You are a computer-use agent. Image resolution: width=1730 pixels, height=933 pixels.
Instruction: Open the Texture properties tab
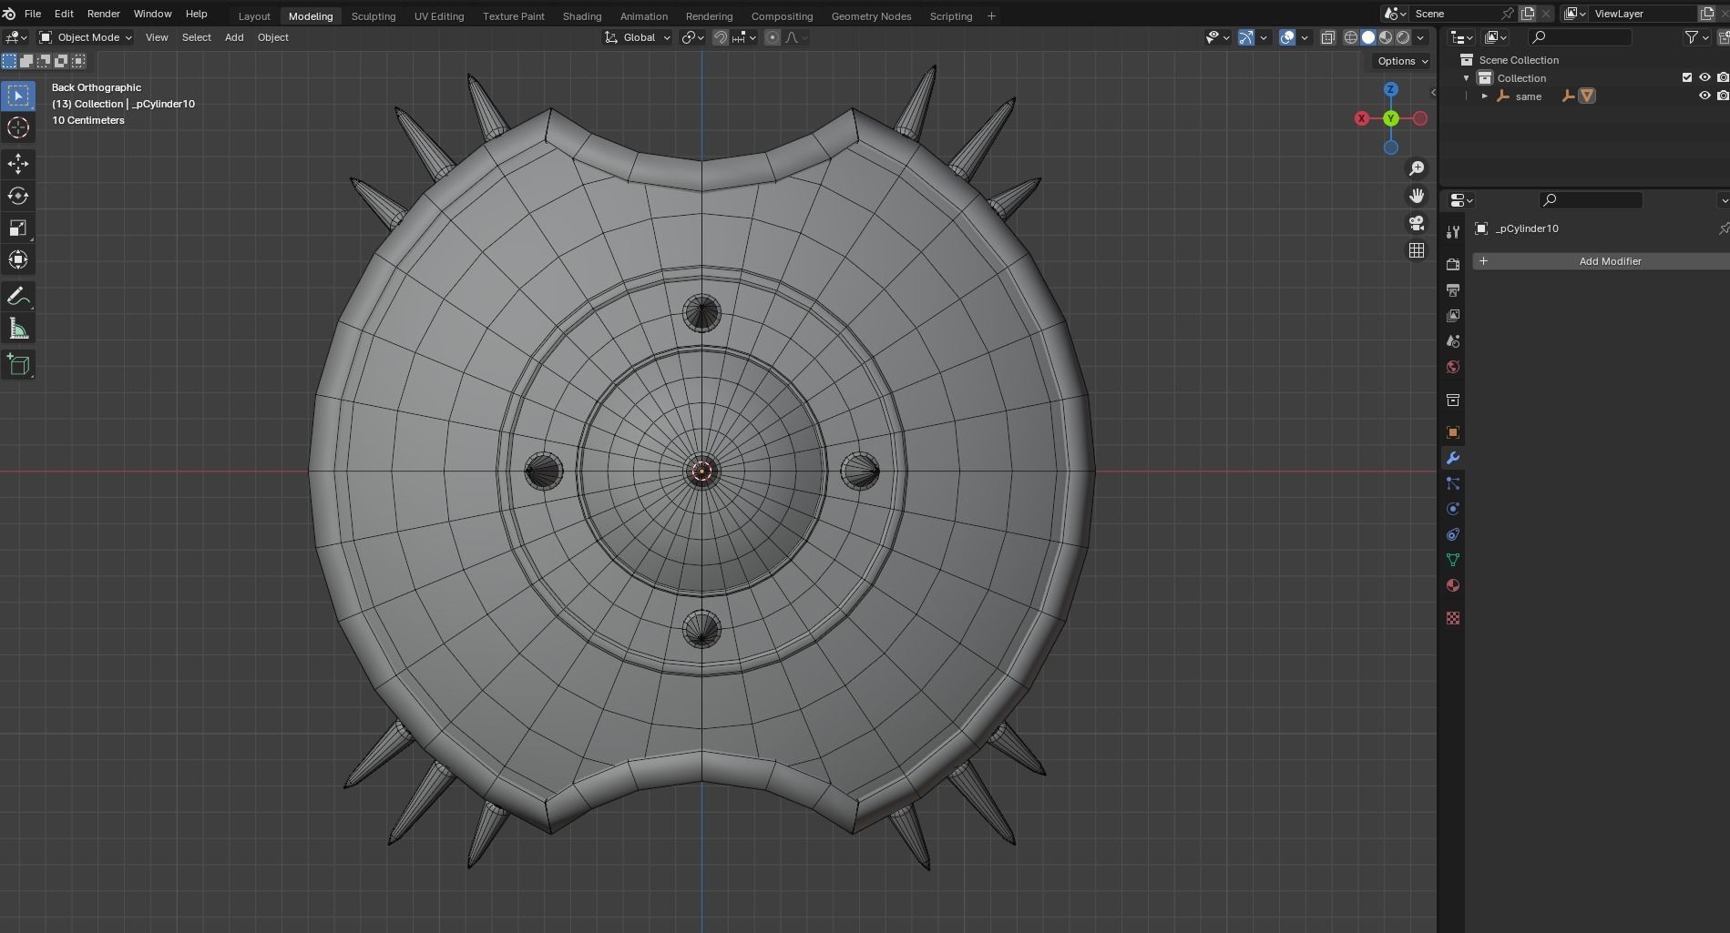(1453, 618)
